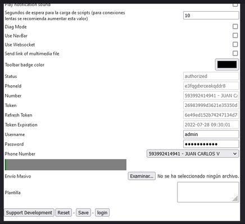The width and height of the screenshot is (245, 224).
Task: Toggle the Use NavBar checkbox
Action: coord(235,35)
